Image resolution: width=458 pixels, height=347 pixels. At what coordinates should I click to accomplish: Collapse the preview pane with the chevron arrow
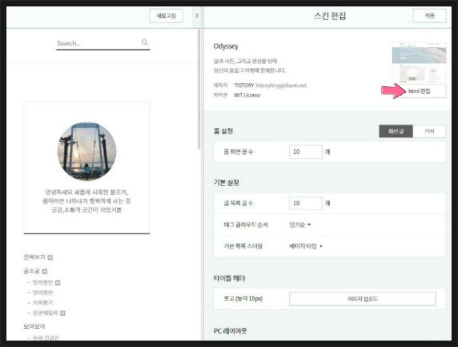coord(197,16)
